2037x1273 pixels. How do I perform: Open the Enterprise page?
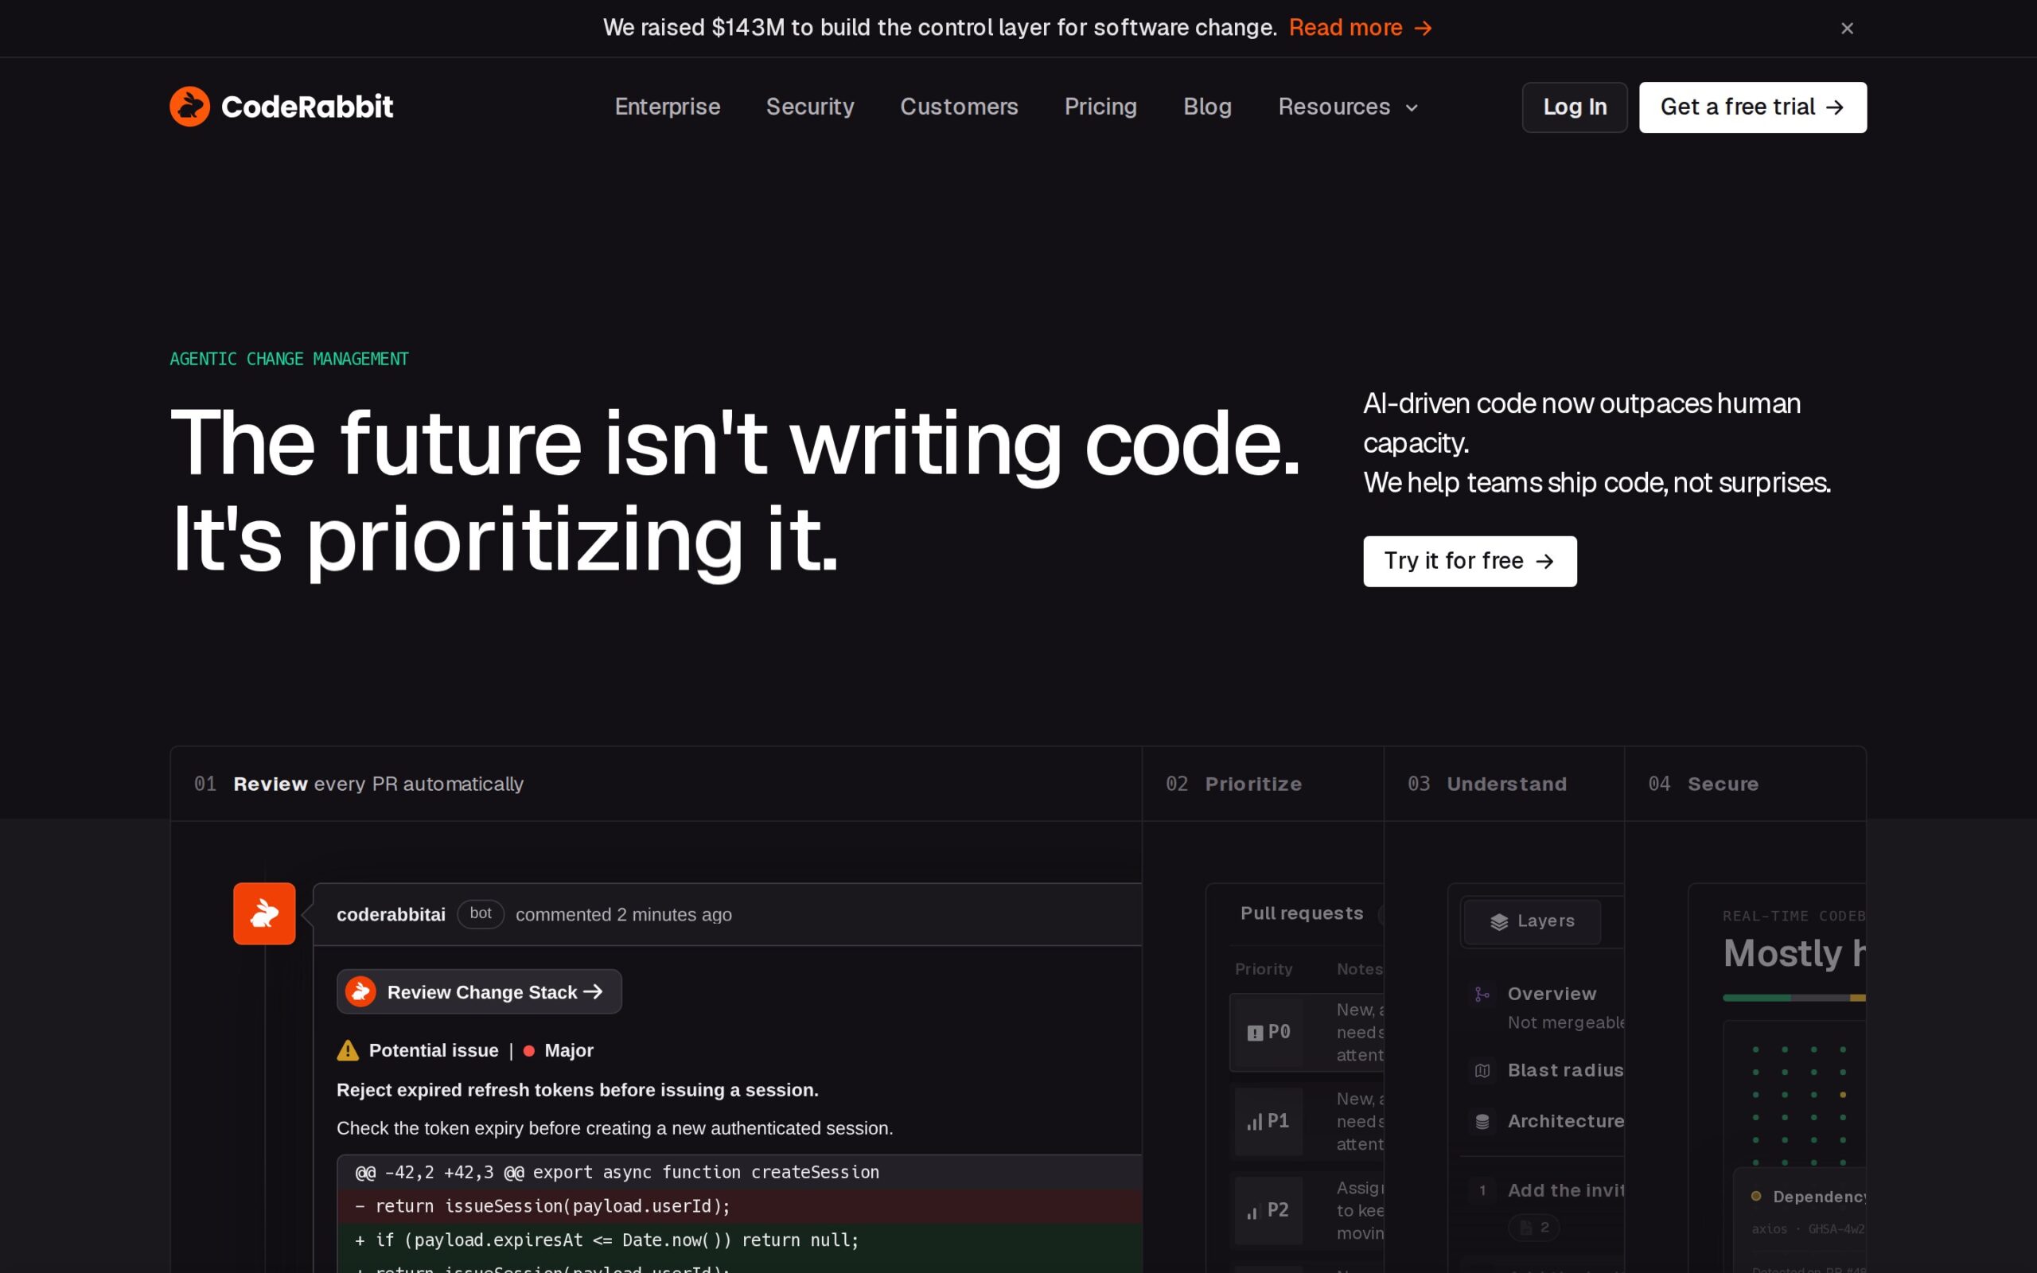667,107
